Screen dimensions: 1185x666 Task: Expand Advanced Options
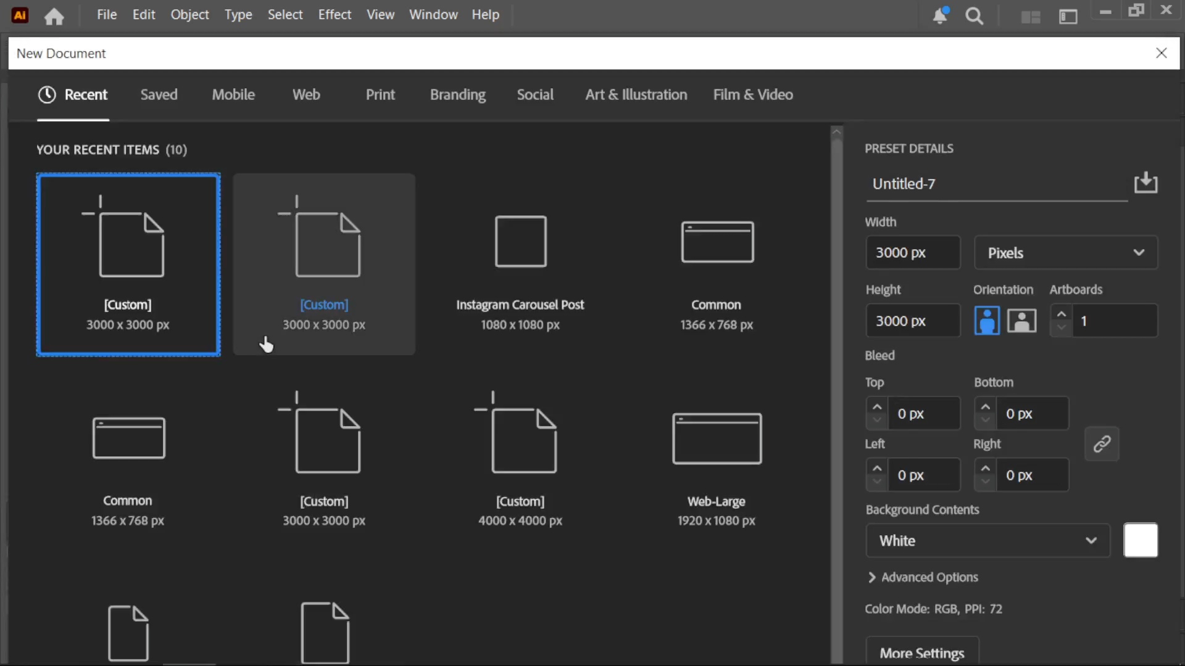click(x=923, y=577)
